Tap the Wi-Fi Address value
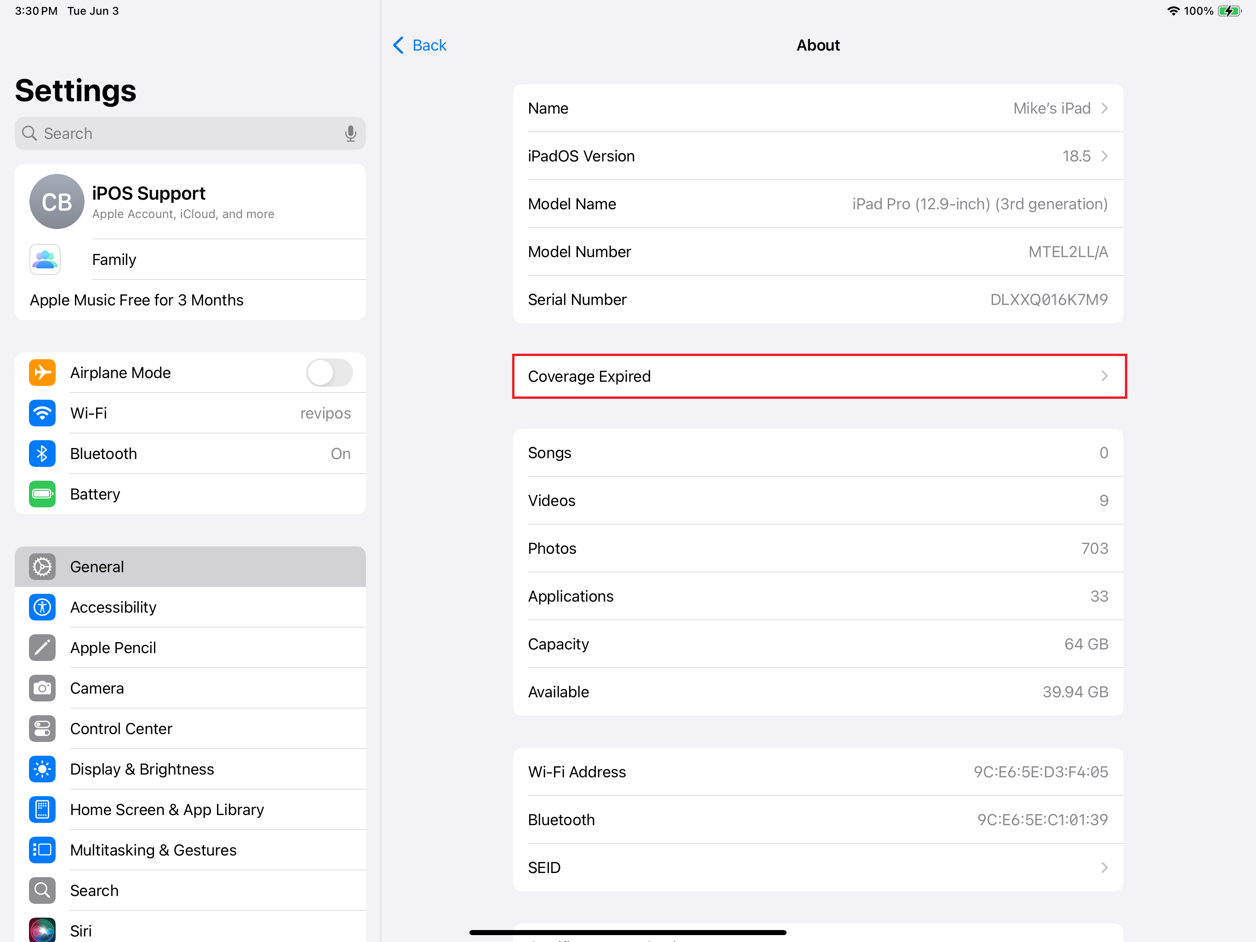1256x942 pixels. click(x=1041, y=771)
